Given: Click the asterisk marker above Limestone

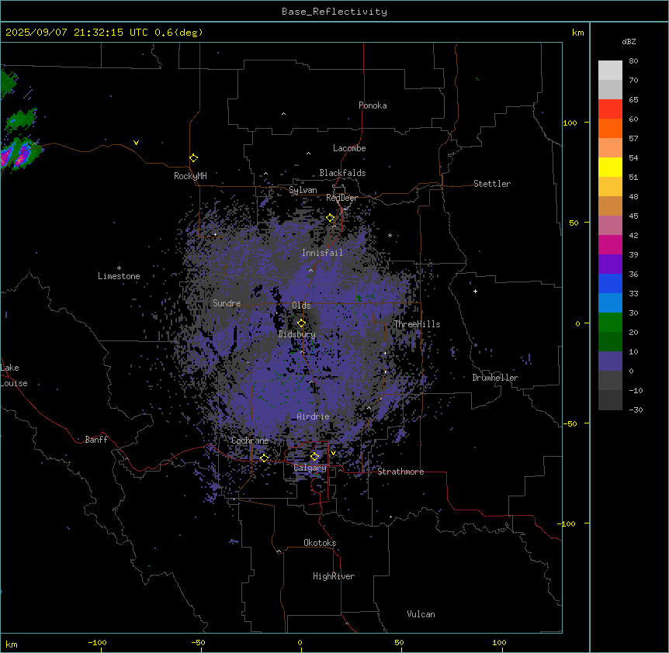Looking at the screenshot, I should pyautogui.click(x=119, y=268).
